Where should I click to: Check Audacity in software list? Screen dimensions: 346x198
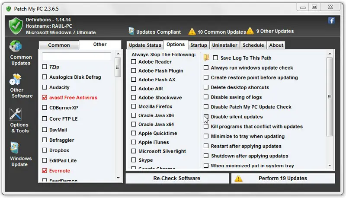point(45,87)
